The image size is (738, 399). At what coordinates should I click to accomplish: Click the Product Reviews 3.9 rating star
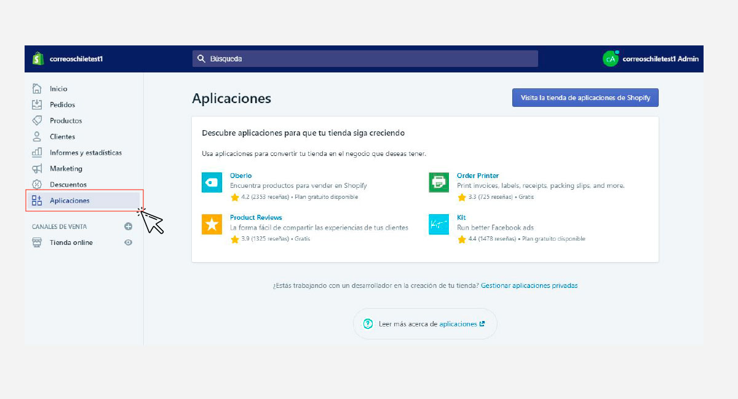[234, 239]
